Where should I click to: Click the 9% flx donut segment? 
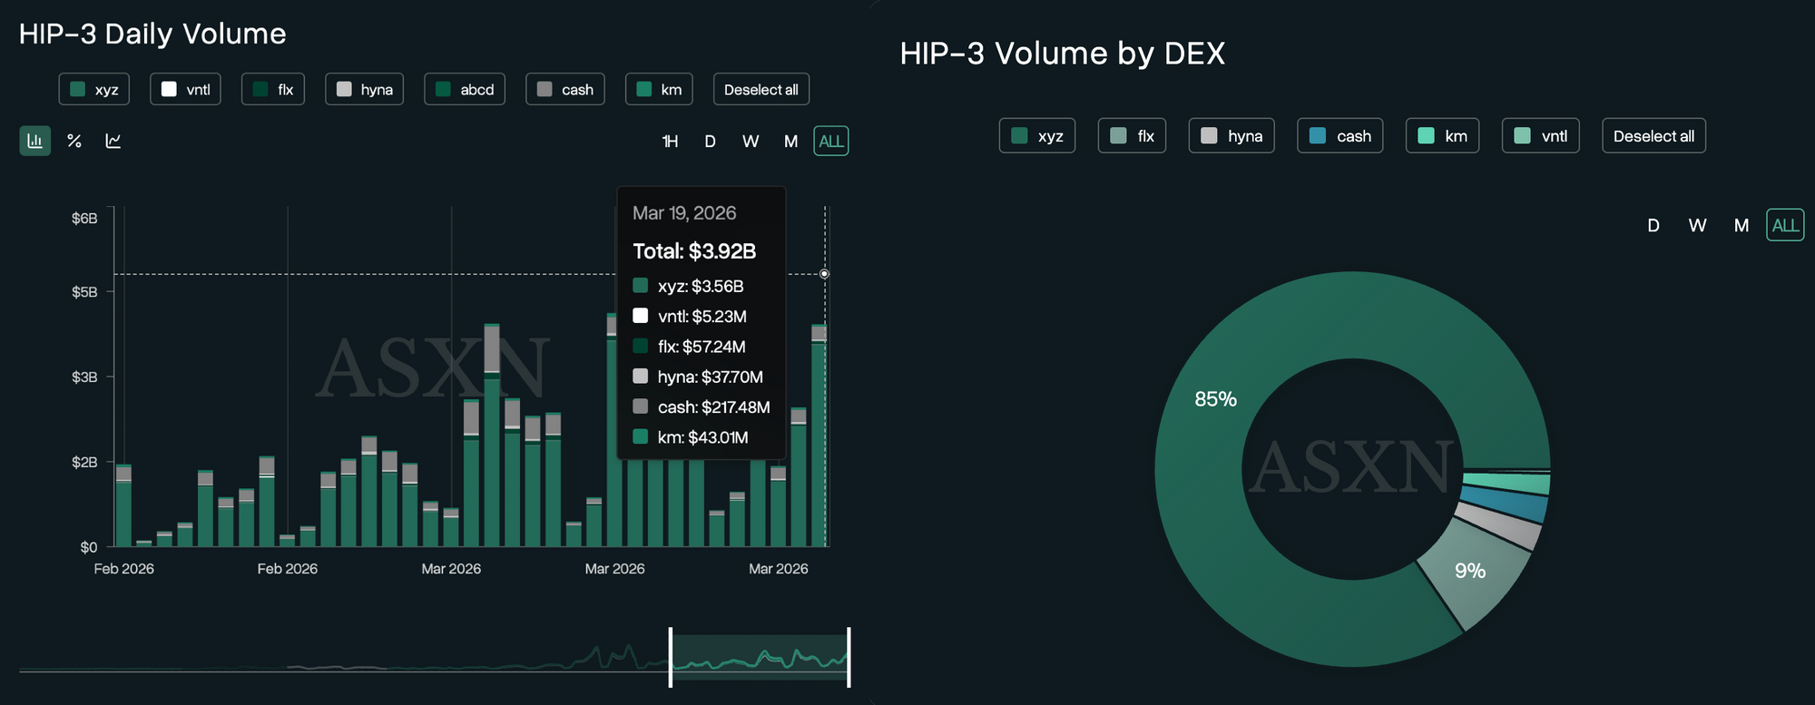[1472, 571]
